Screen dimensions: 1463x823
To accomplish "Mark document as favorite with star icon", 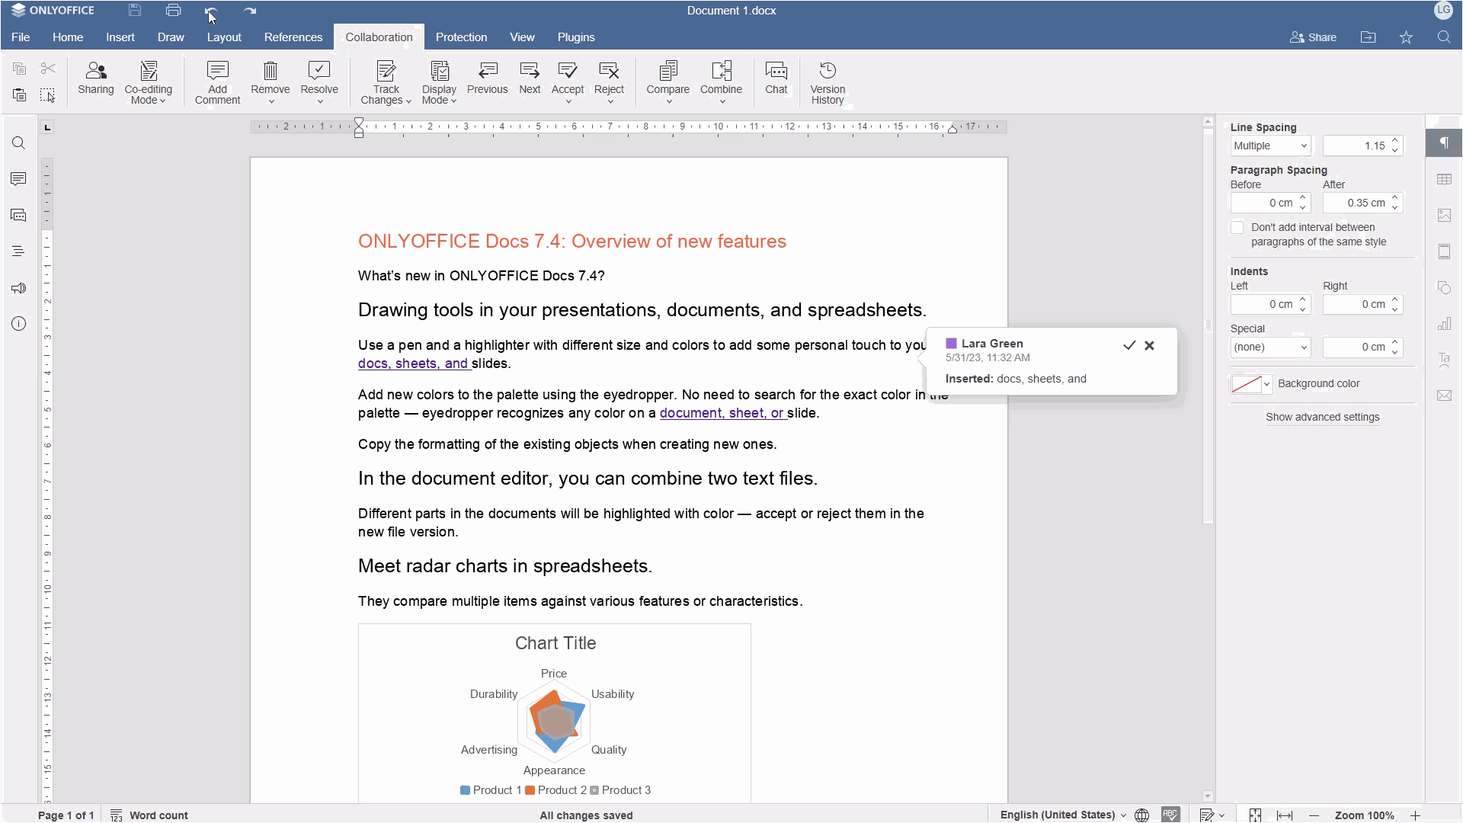I will point(1406,37).
